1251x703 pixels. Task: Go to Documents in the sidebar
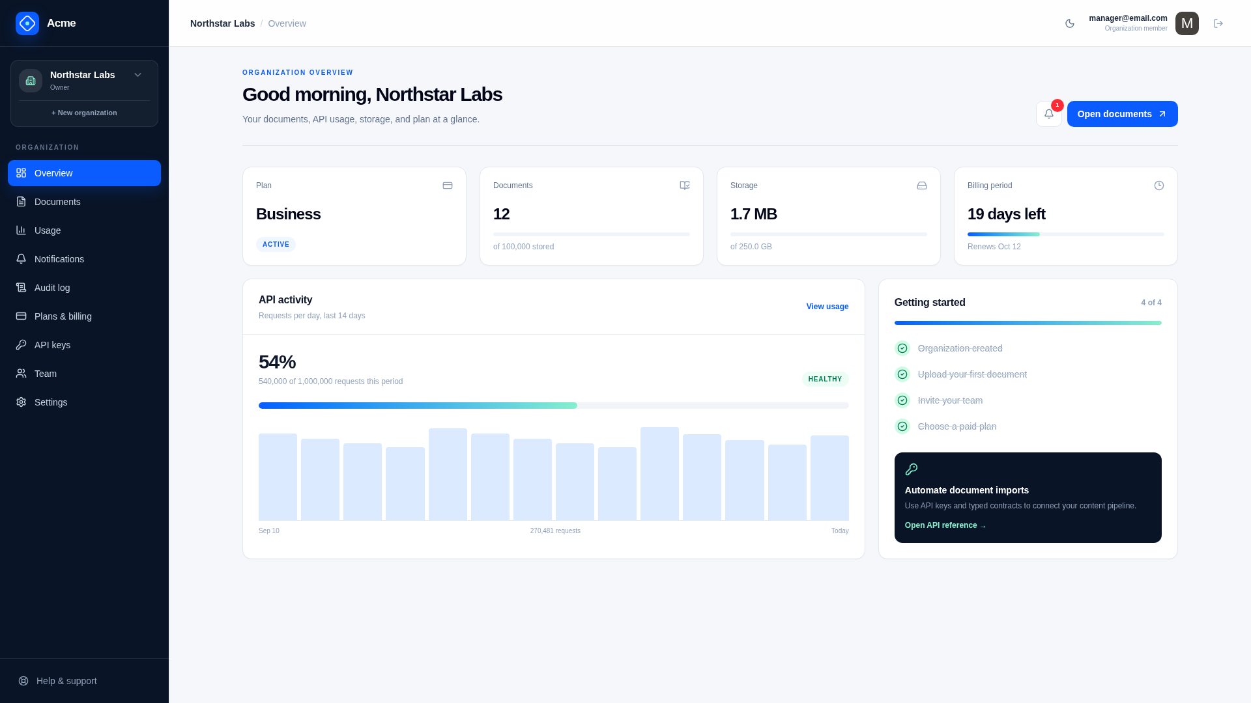coord(84,202)
